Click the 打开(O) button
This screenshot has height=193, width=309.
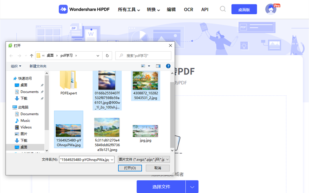[130, 168]
